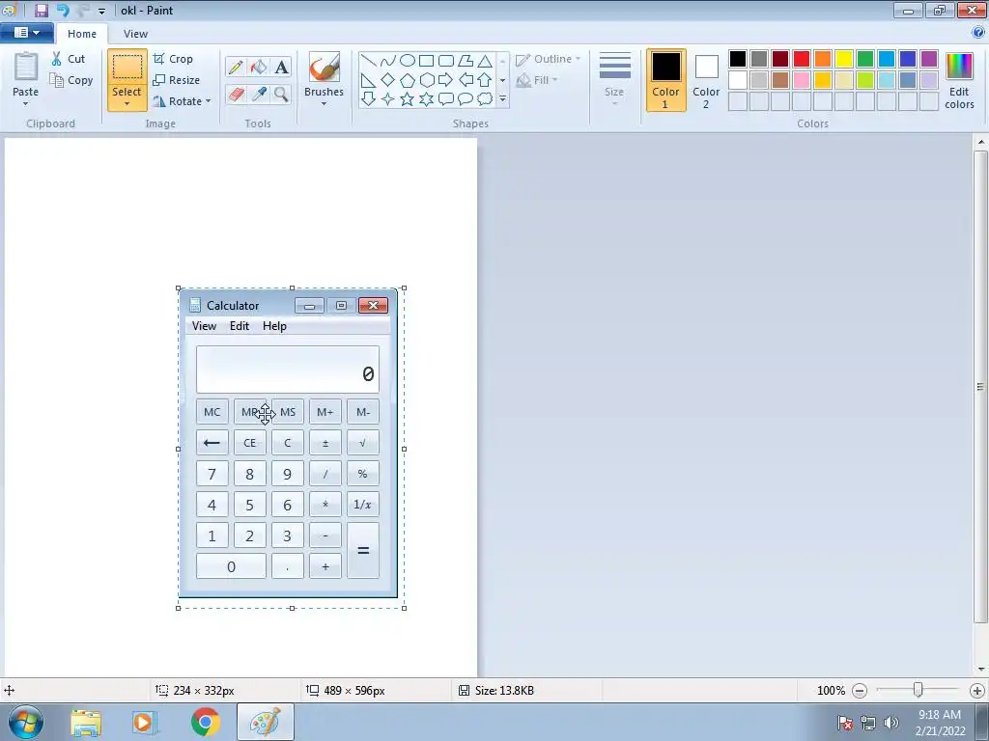Expand the Rotate dropdown
The height and width of the screenshot is (741, 989).
pyautogui.click(x=209, y=101)
